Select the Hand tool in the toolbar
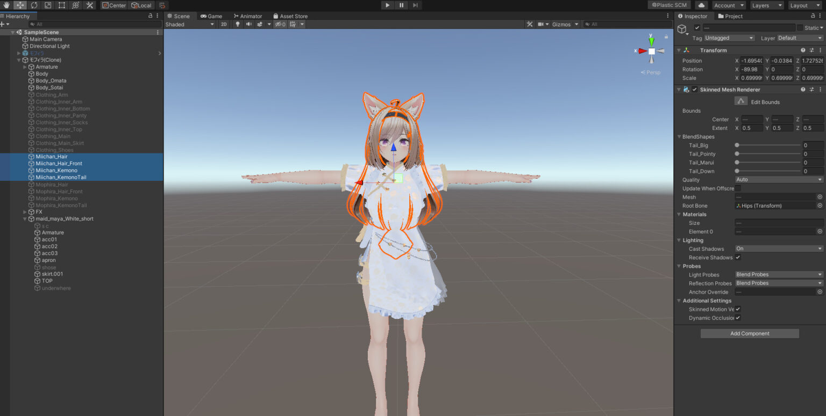Screen dimensions: 826x416 tap(6, 5)
